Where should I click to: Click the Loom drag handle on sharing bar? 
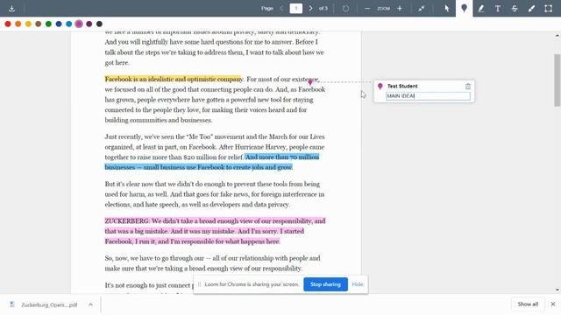tap(199, 284)
